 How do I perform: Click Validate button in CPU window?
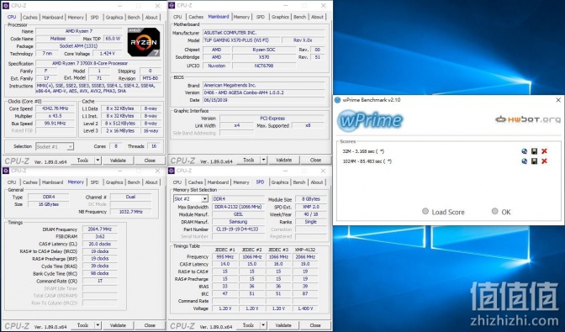(118, 161)
